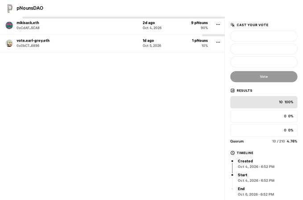
Task: Open vote.earl-grey.eth voter profile
Action: (x=33, y=41)
